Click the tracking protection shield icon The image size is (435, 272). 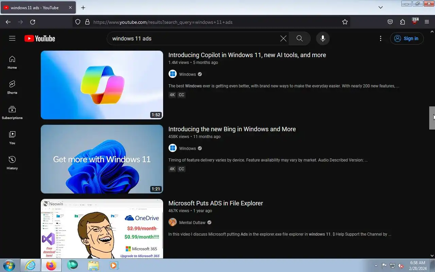pos(78,22)
